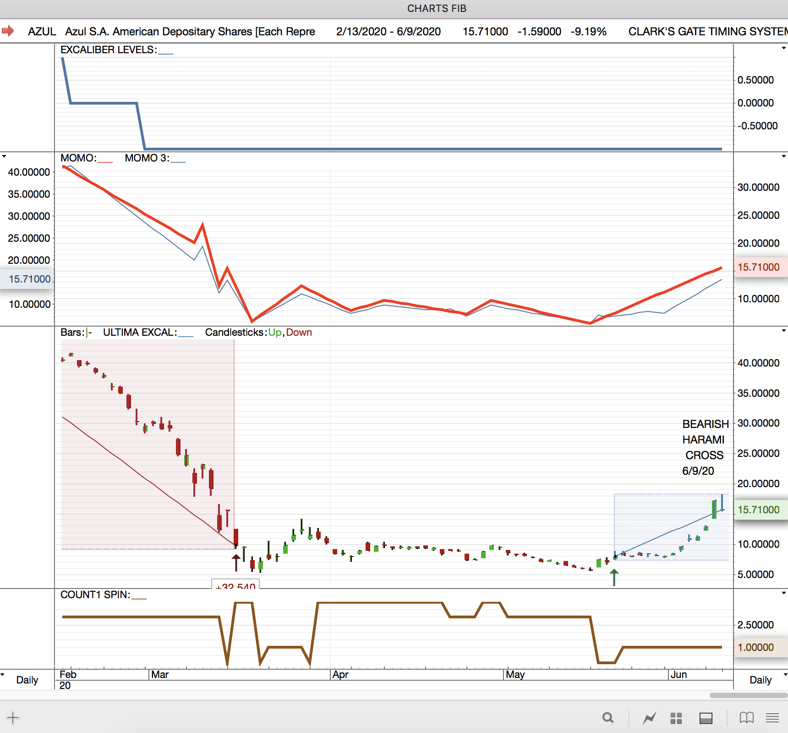Click the Bars legend label

tap(72, 332)
